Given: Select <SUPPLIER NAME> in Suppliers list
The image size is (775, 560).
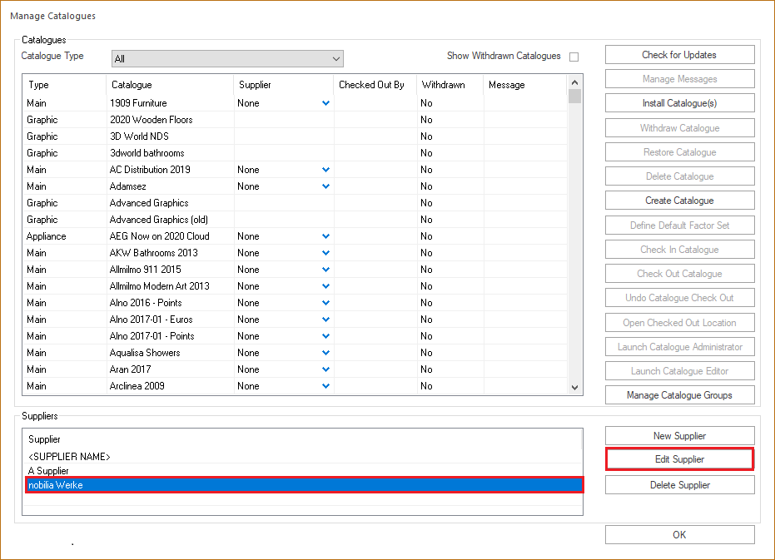Looking at the screenshot, I should coord(69,457).
